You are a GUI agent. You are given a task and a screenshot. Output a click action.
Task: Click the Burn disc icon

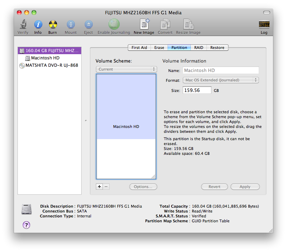pos(53,24)
